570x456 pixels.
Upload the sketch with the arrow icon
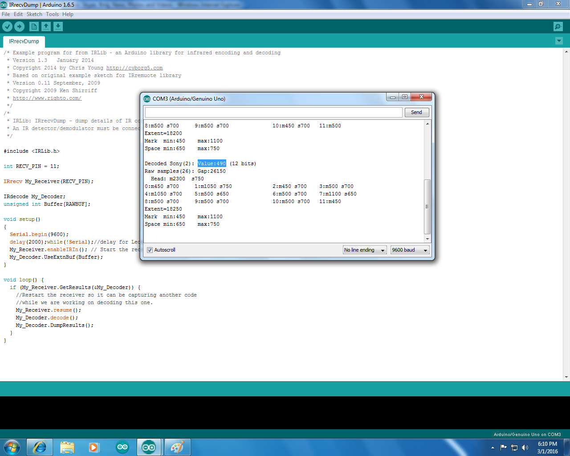click(19, 27)
